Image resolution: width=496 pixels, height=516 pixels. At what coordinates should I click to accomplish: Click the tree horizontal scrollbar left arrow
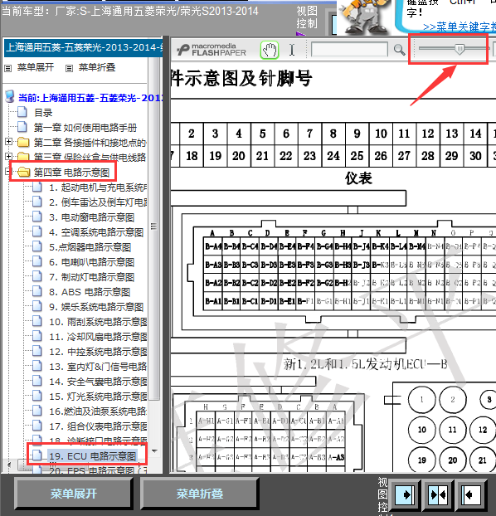[9, 465]
